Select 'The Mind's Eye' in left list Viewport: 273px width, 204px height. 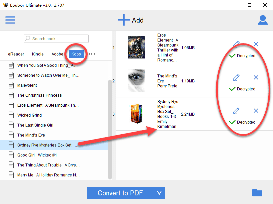click(x=54, y=135)
